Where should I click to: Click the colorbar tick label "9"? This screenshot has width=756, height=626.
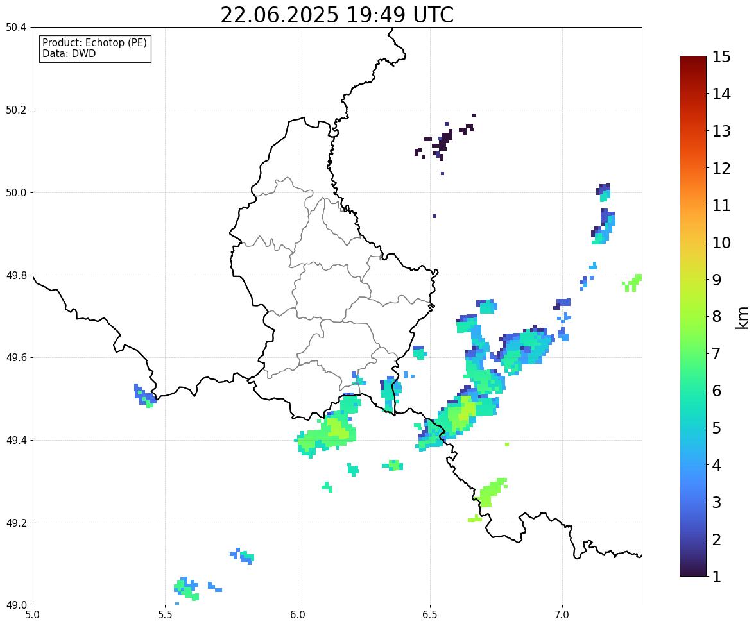tap(716, 280)
